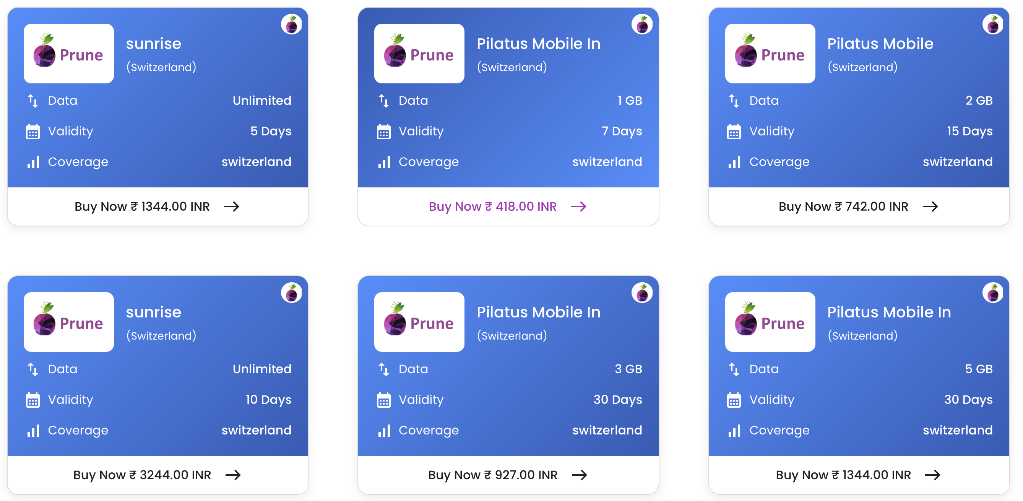Select the Pilatus Mobile In 1 GB card title
The image size is (1023, 501).
click(x=538, y=44)
